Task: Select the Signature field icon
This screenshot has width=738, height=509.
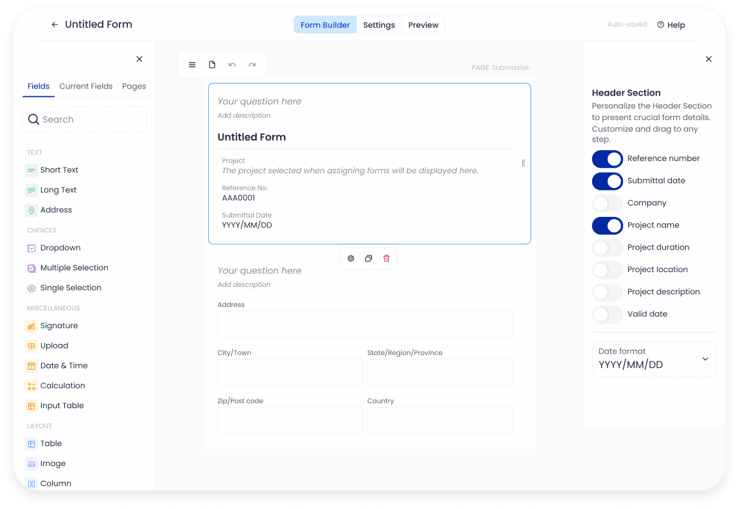Action: click(x=31, y=325)
